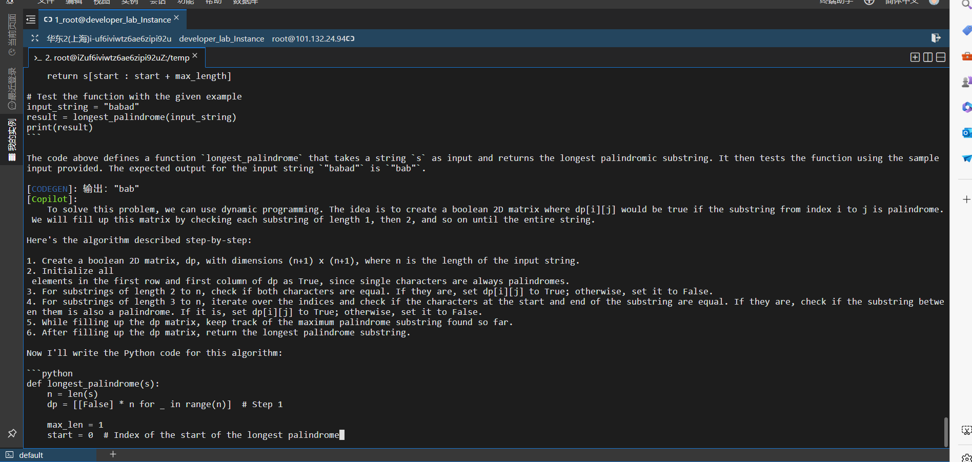Click the terminal cursor after "longest palindrome"
The height and width of the screenshot is (462, 972).
point(342,435)
